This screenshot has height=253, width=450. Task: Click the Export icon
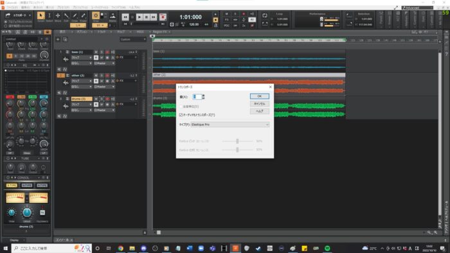(8, 15)
